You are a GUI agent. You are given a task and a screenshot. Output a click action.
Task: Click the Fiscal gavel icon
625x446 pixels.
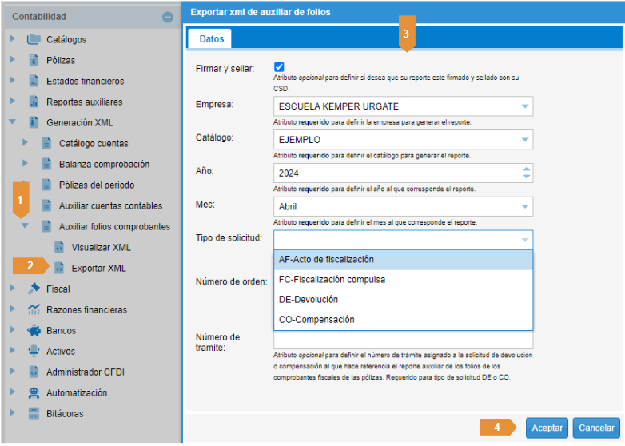pos(34,289)
